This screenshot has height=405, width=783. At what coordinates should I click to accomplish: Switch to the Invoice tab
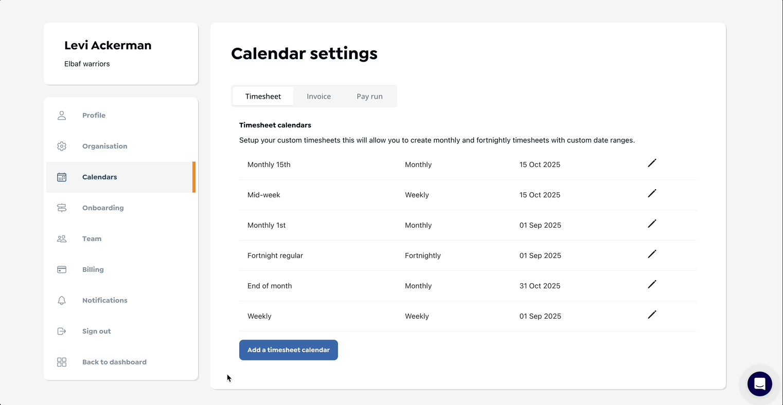pyautogui.click(x=318, y=96)
